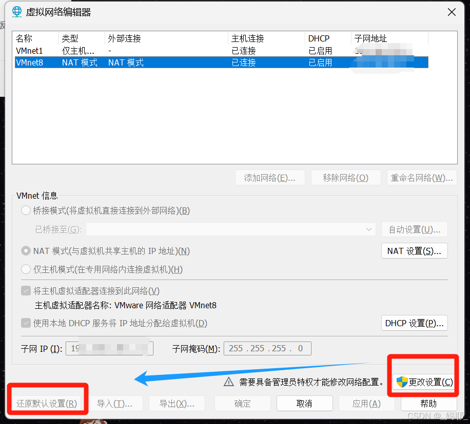Click 还原默认设置(R) button
The height and width of the screenshot is (424, 470).
(x=47, y=404)
